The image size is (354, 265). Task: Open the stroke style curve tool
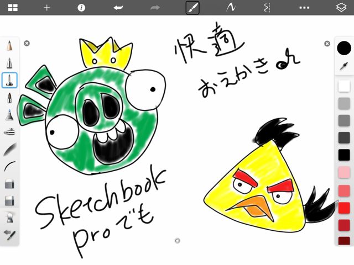click(231, 8)
